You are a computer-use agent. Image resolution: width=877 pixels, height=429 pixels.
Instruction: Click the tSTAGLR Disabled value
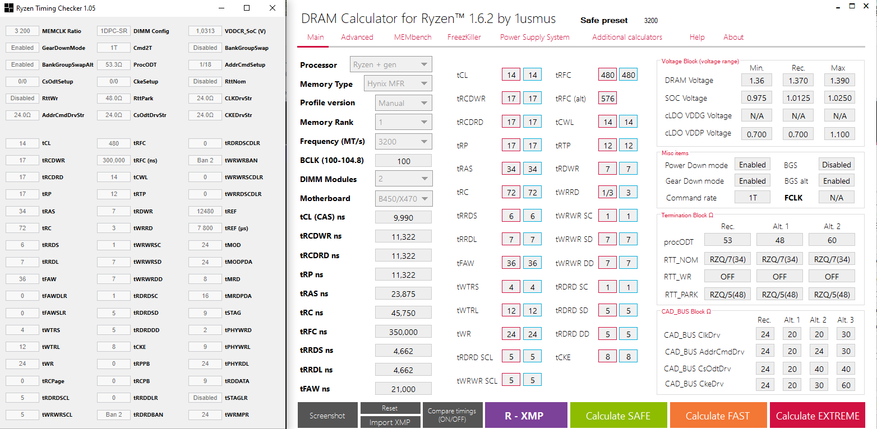[205, 398]
